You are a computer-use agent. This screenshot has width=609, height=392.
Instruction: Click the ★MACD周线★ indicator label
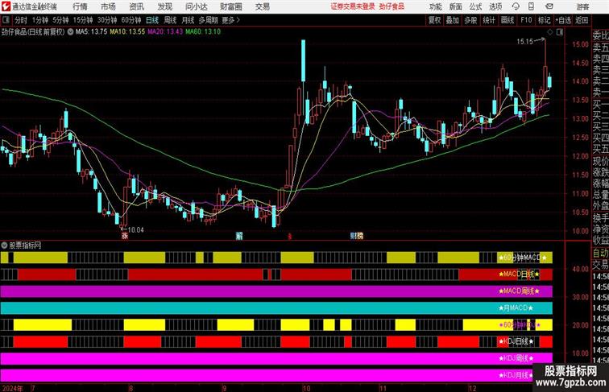519,291
